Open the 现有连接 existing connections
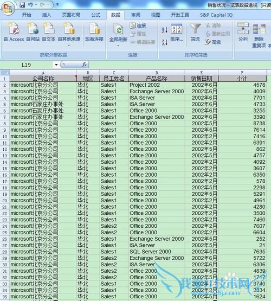This screenshot has height=301, width=271. pos(94,32)
